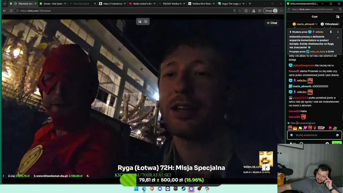Open Epic Games Launcher from taskbar
Screen dimensions: 343x193
click(176, 189)
